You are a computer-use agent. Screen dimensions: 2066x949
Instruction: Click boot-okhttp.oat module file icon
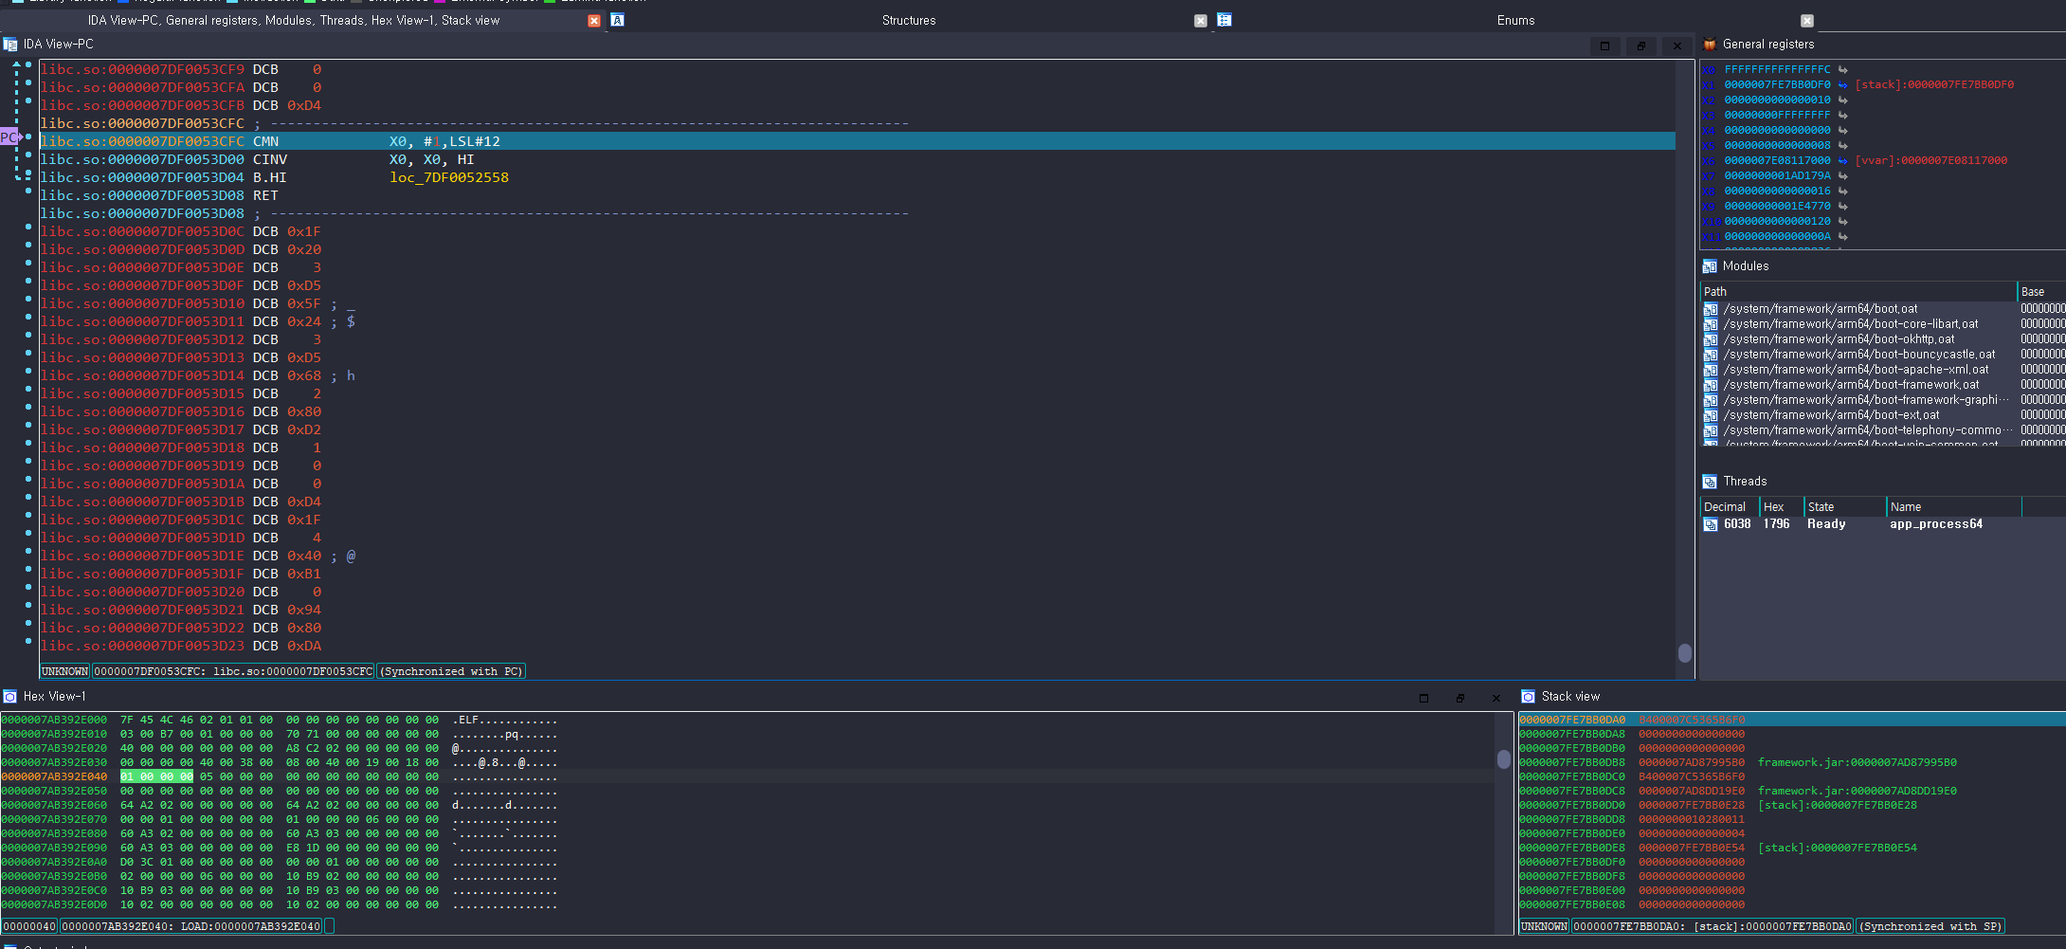pos(1711,339)
